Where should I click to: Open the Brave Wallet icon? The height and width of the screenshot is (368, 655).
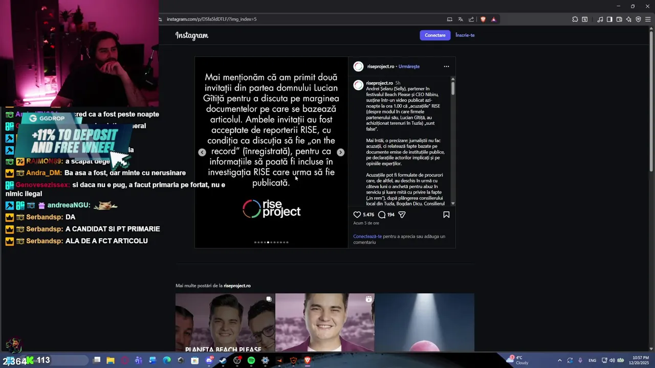pos(619,19)
